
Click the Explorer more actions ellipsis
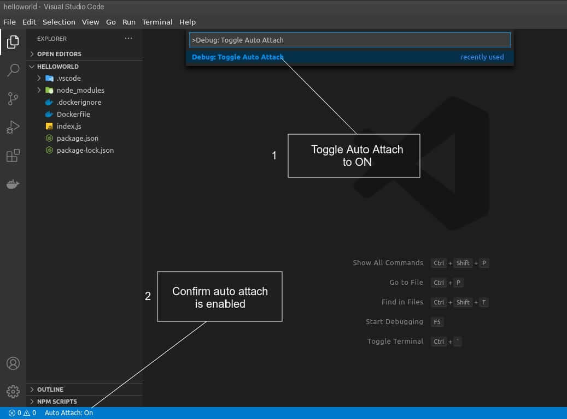[x=128, y=38]
